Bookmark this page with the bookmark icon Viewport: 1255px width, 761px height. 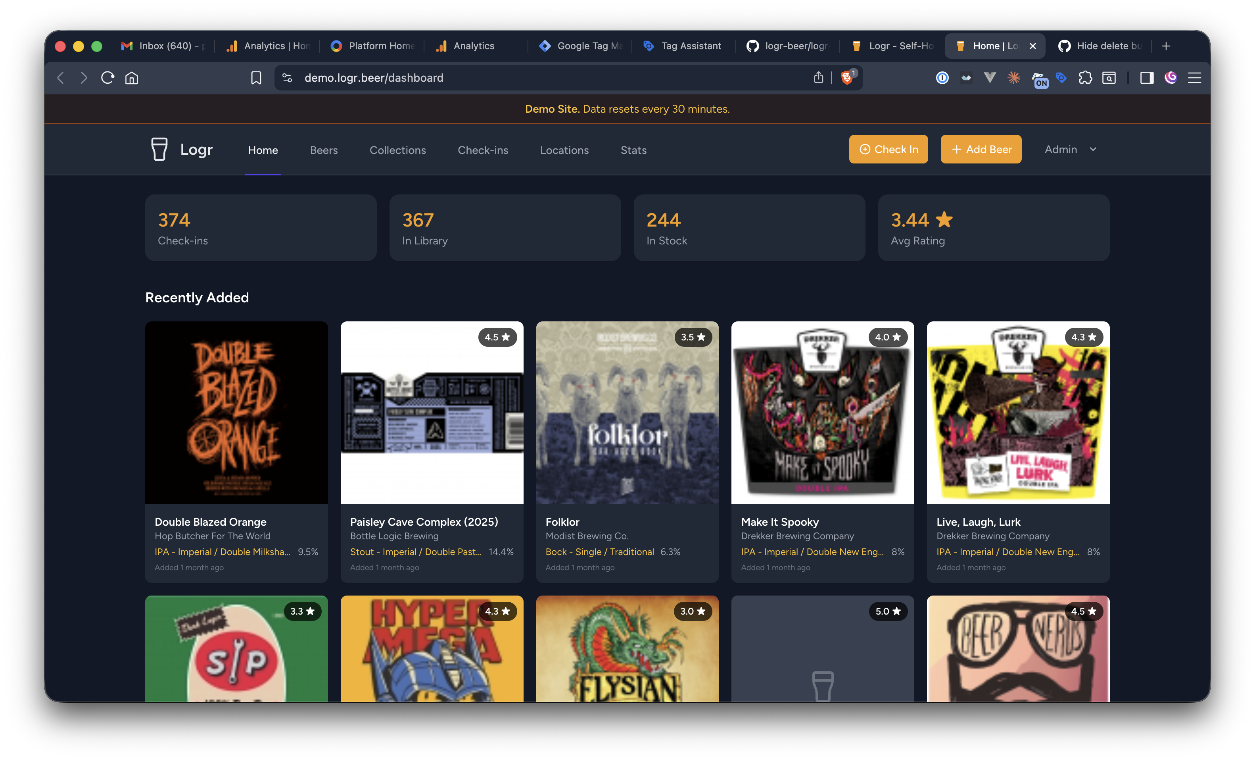pyautogui.click(x=256, y=77)
